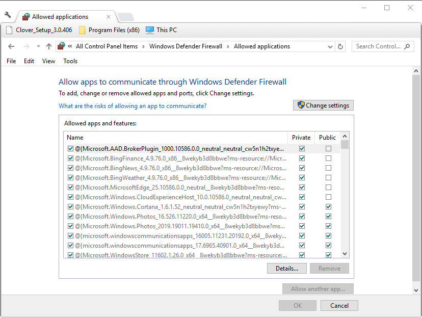This screenshot has width=422, height=318.
Task: Open Clover_Setup_3.0.406 bookmark
Action: click(x=39, y=30)
